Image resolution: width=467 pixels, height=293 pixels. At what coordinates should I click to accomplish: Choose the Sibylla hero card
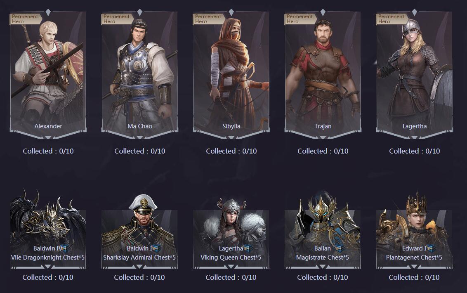[x=231, y=75]
